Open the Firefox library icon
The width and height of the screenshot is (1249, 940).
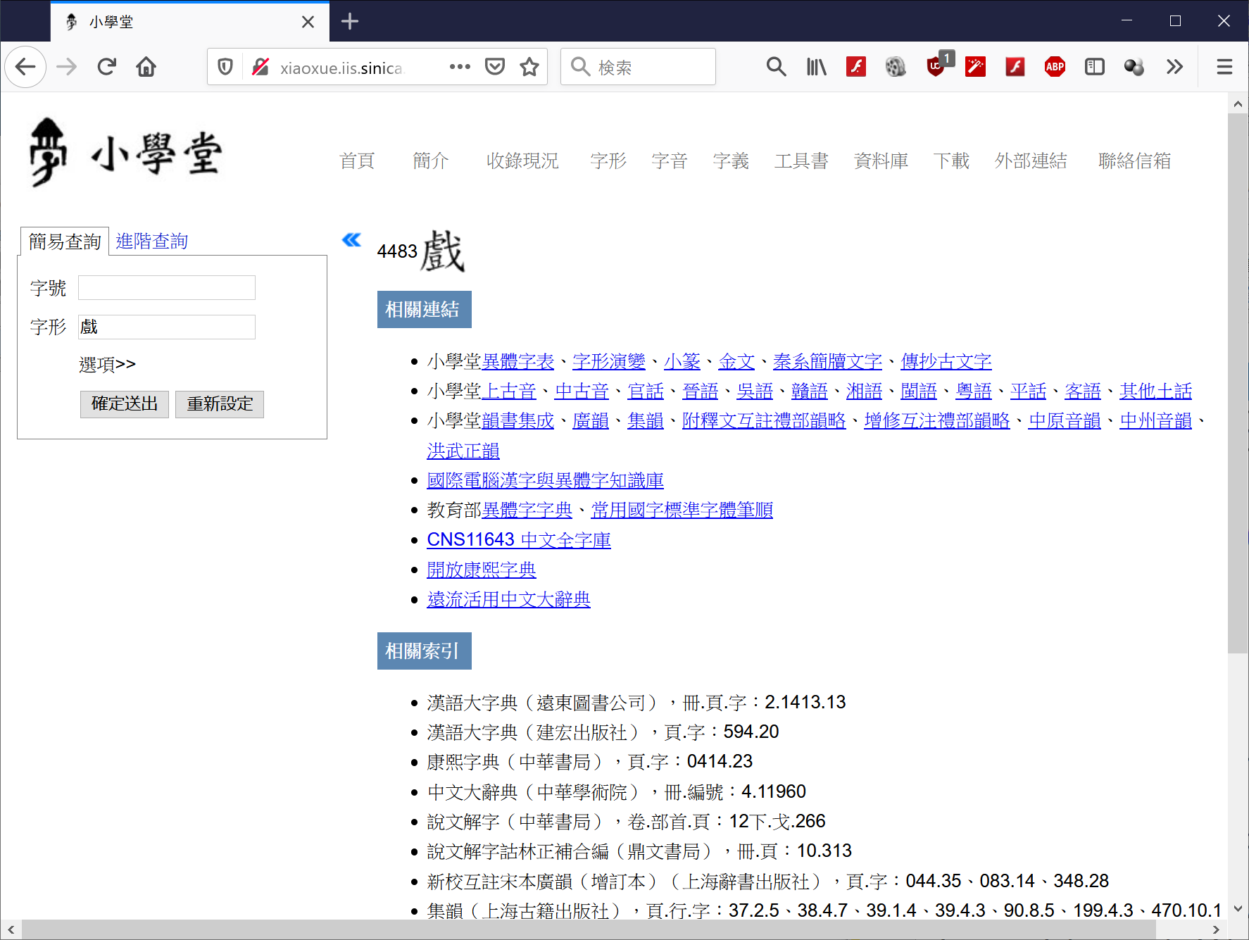[x=816, y=67]
